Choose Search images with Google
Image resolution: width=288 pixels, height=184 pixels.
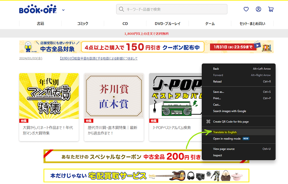click(239, 111)
